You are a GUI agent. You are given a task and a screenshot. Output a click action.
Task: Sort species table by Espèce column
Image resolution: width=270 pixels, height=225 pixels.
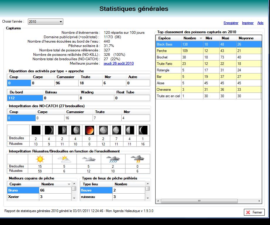[x=168, y=38]
